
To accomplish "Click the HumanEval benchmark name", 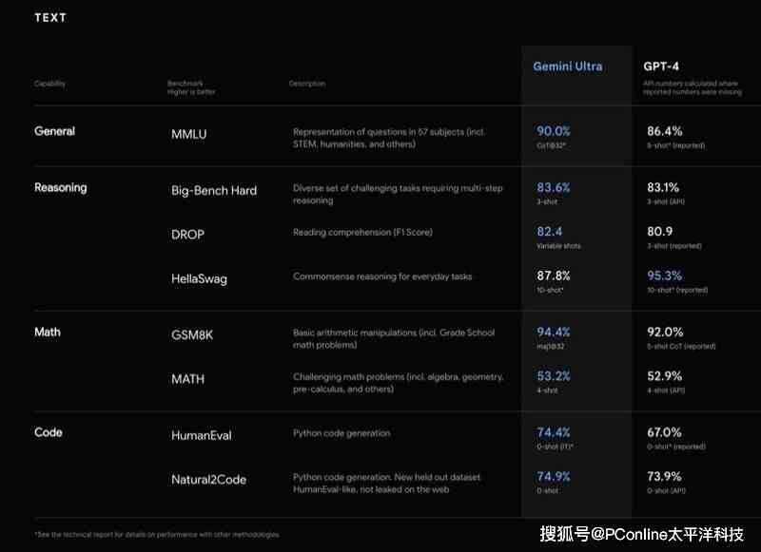I will pyautogui.click(x=202, y=436).
